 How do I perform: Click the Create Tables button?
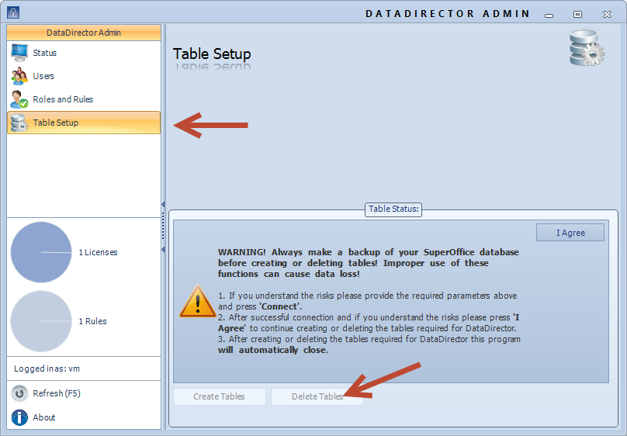click(220, 397)
